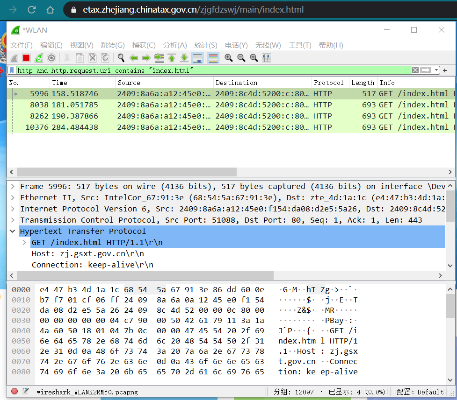
Task: Add a filter button with plus
Action: 445,70
